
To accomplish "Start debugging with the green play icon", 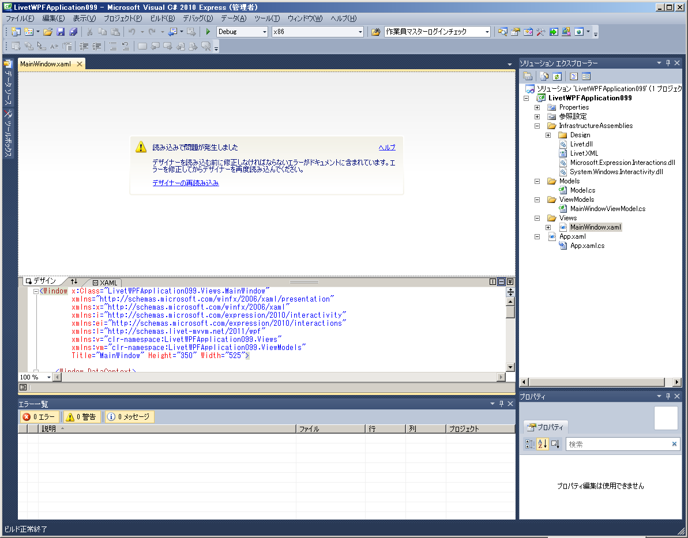I will coord(208,32).
